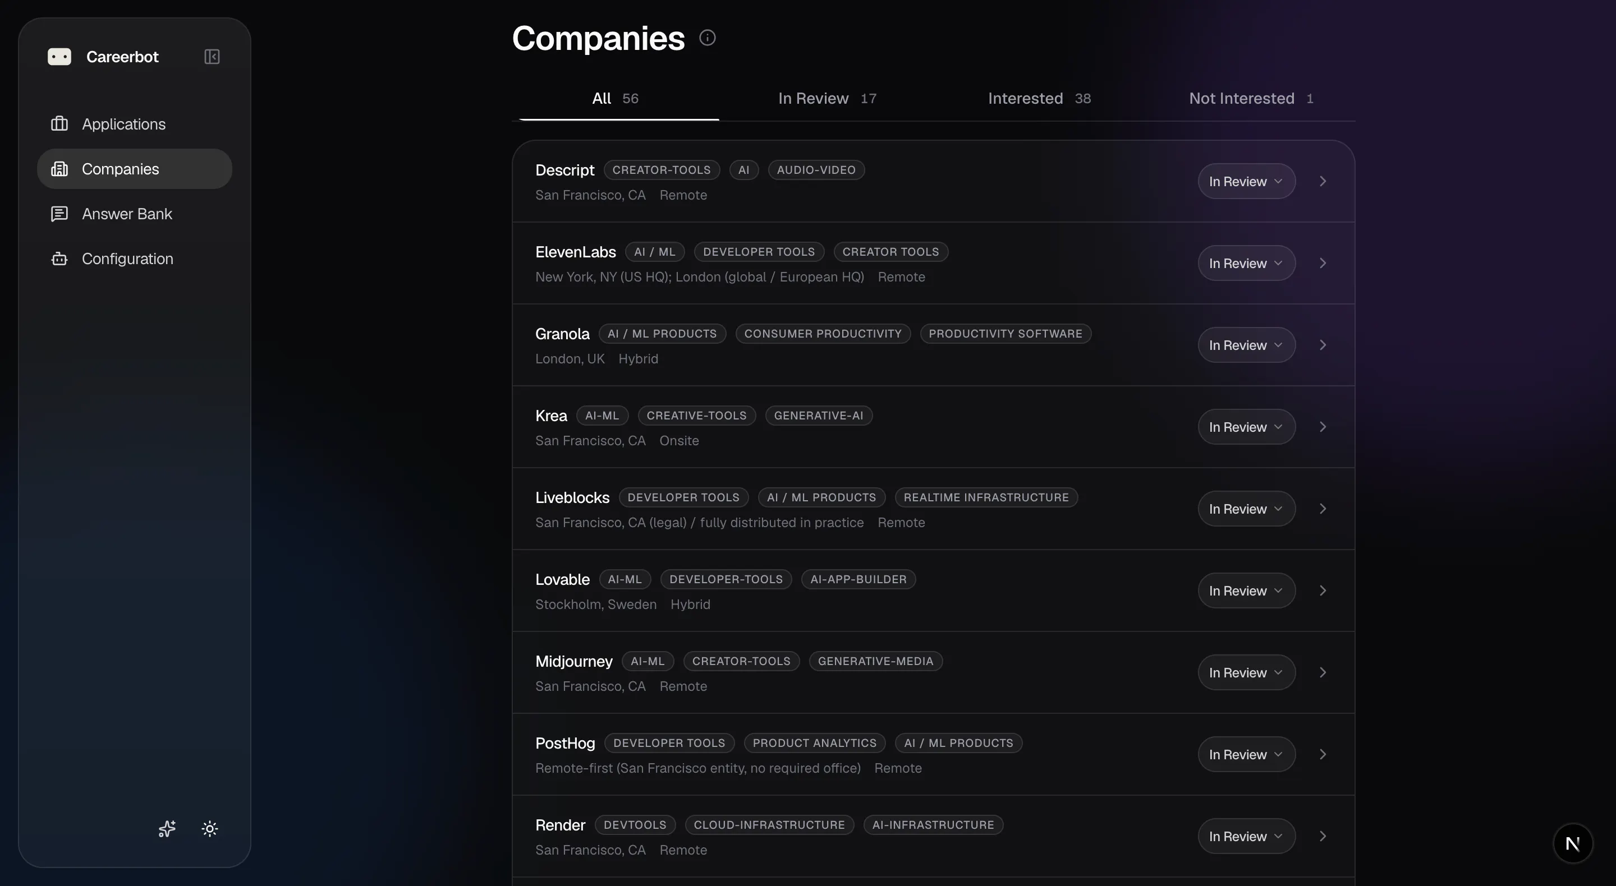Click the Lovable company name
This screenshot has height=886, width=1616.
(562, 579)
